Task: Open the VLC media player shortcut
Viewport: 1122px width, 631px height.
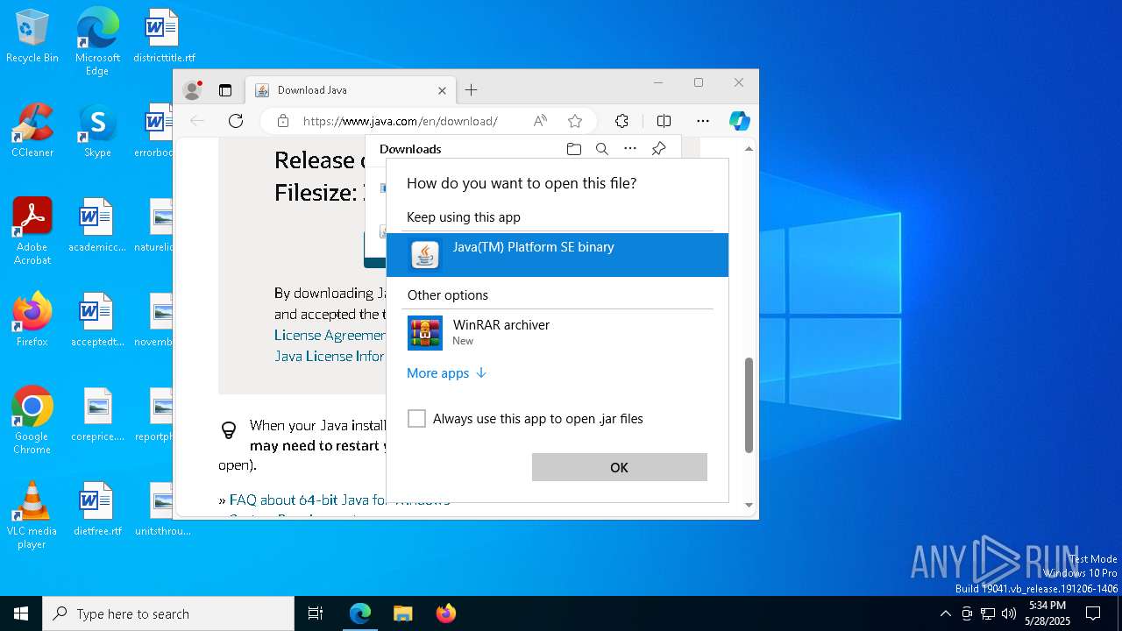Action: tap(32, 515)
